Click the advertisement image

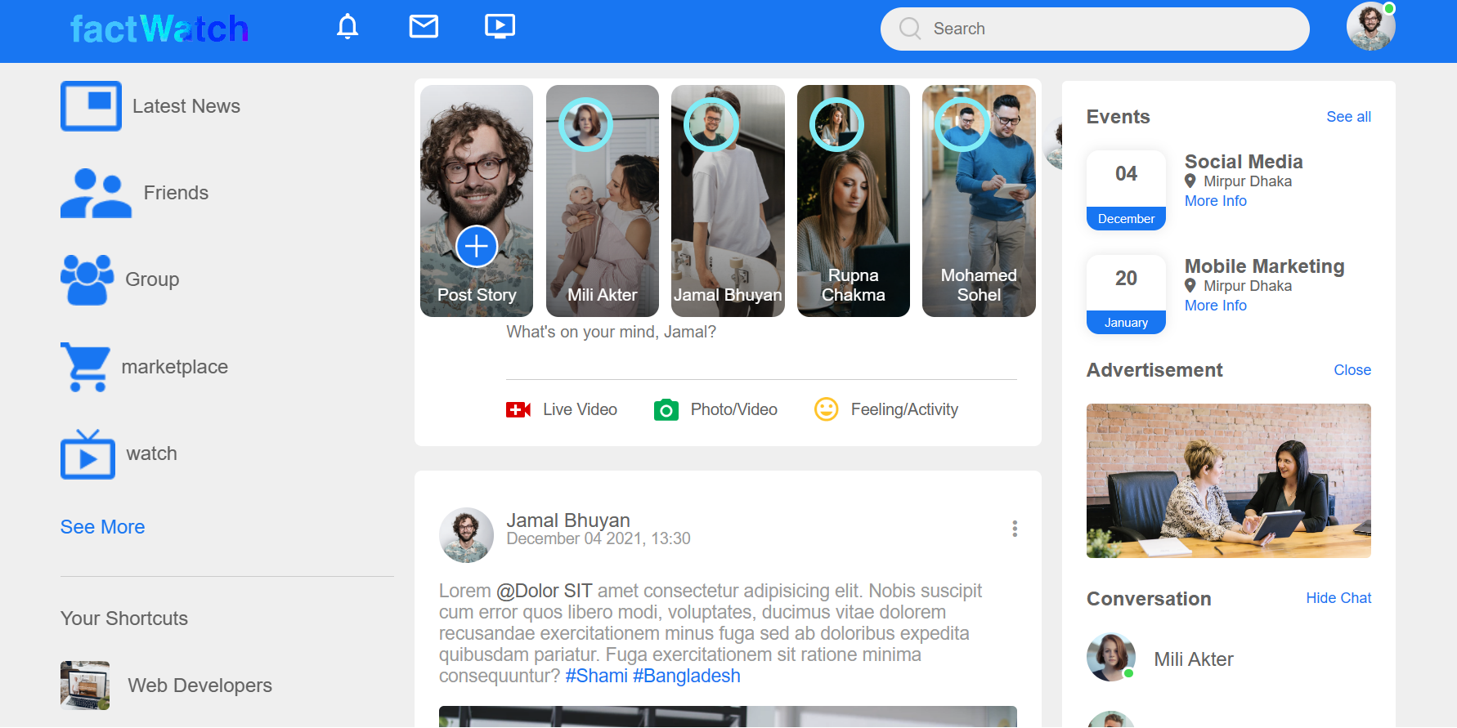tap(1229, 480)
